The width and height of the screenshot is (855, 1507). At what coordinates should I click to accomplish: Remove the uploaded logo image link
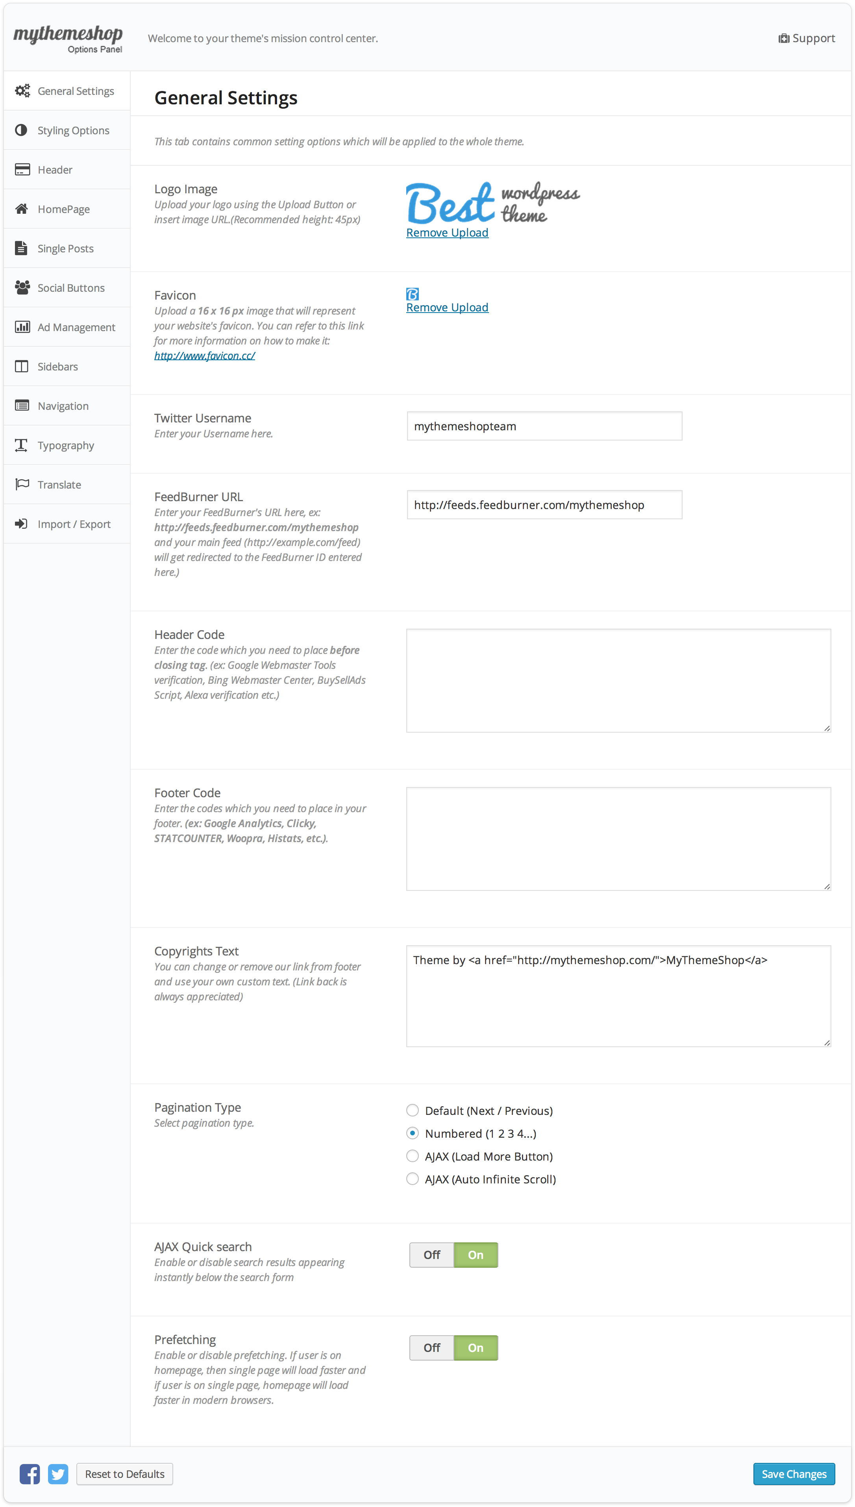447,233
